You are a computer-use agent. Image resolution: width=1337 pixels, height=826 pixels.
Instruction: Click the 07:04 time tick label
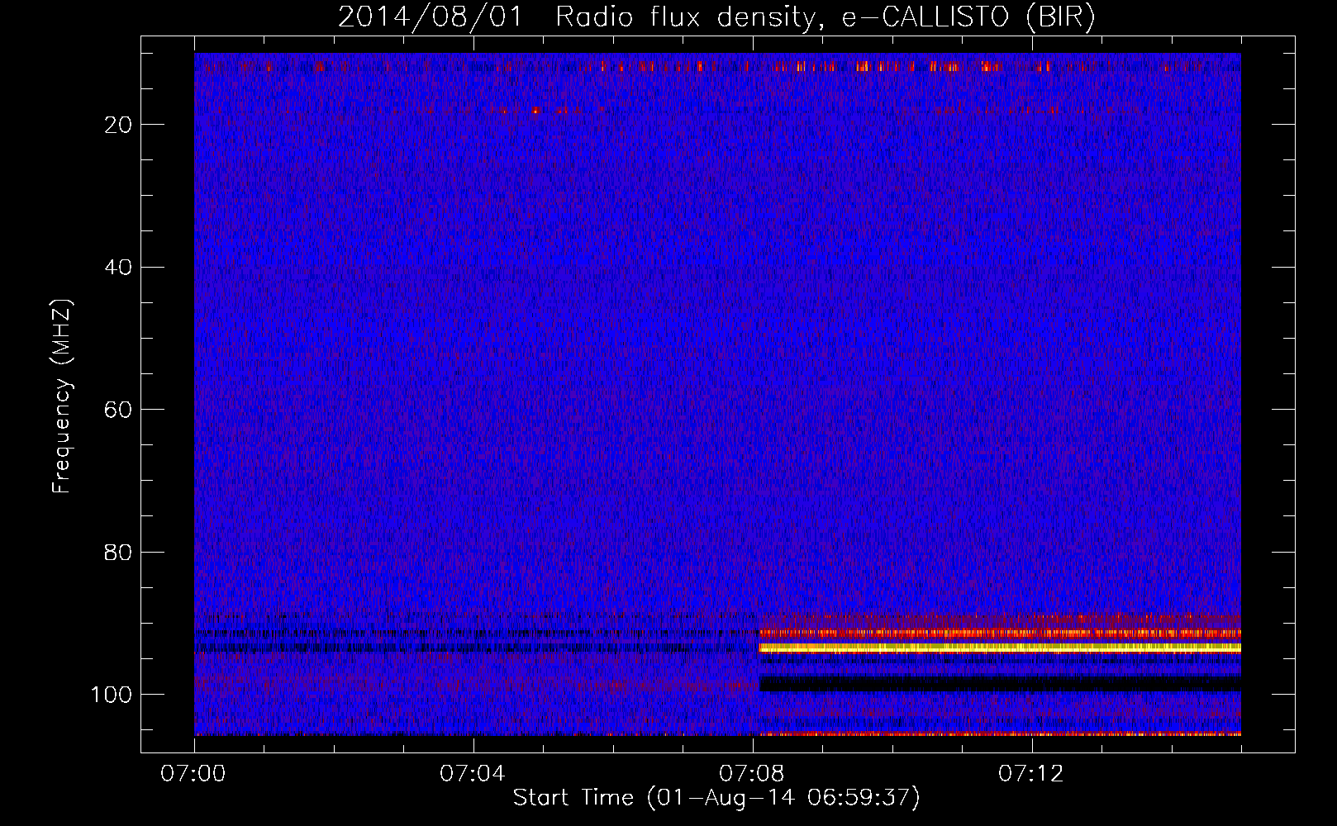[x=473, y=774]
